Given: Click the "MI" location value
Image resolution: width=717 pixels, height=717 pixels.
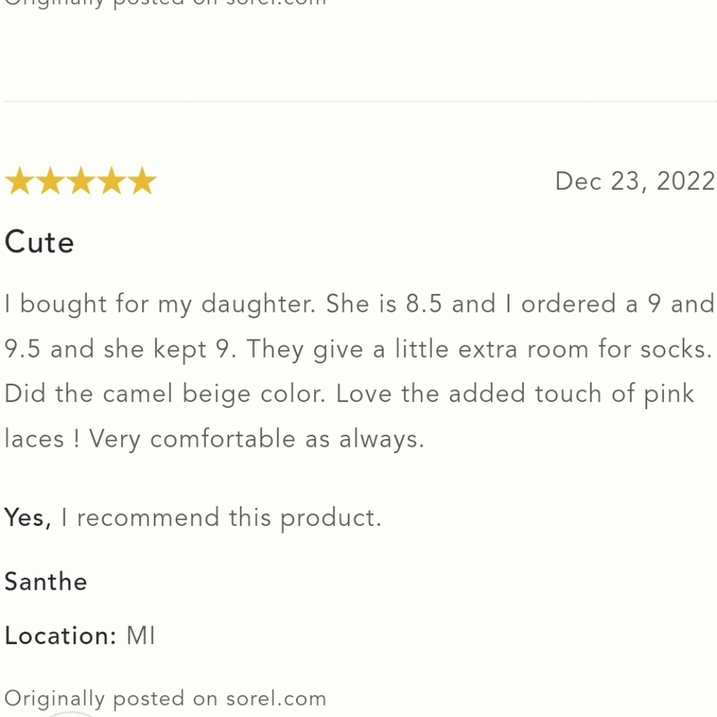Looking at the screenshot, I should (141, 636).
